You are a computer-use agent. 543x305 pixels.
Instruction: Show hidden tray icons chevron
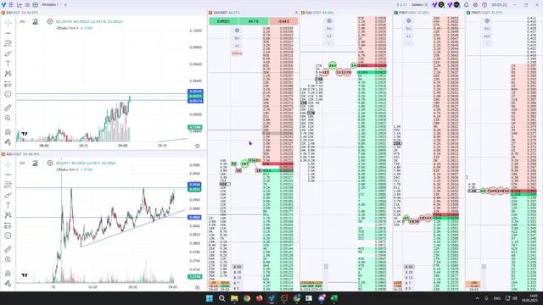click(x=477, y=298)
